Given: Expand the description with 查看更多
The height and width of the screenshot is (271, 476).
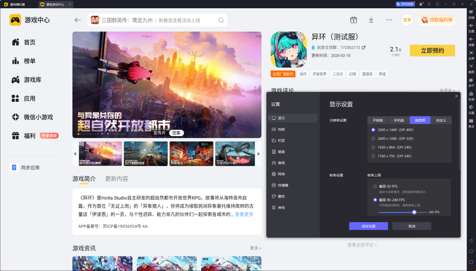Looking at the screenshot, I should coord(244,214).
